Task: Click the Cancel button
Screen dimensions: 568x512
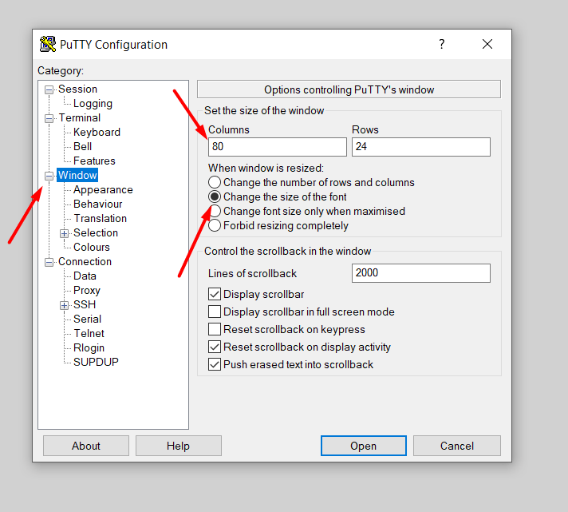Action: click(x=457, y=446)
